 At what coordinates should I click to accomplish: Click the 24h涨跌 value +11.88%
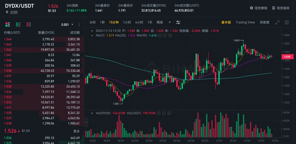[x=81, y=10]
